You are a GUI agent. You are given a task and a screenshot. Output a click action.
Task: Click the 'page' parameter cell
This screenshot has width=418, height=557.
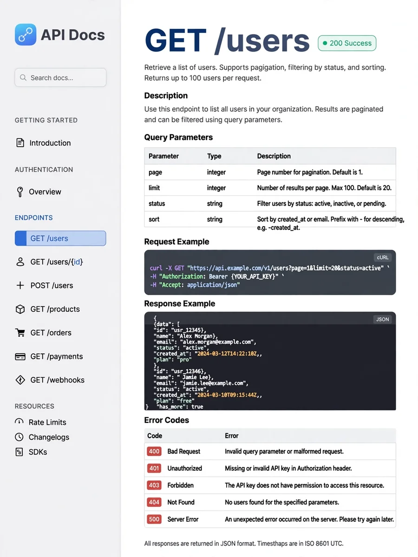coord(156,172)
